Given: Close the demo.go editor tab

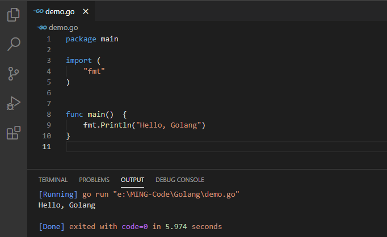Looking at the screenshot, I should [x=85, y=11].
